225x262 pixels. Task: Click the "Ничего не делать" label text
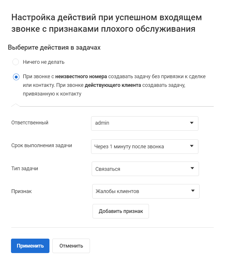point(44,62)
